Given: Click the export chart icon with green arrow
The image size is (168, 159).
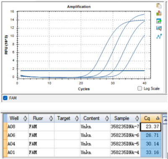Looking at the screenshot, I should [x=159, y=21].
